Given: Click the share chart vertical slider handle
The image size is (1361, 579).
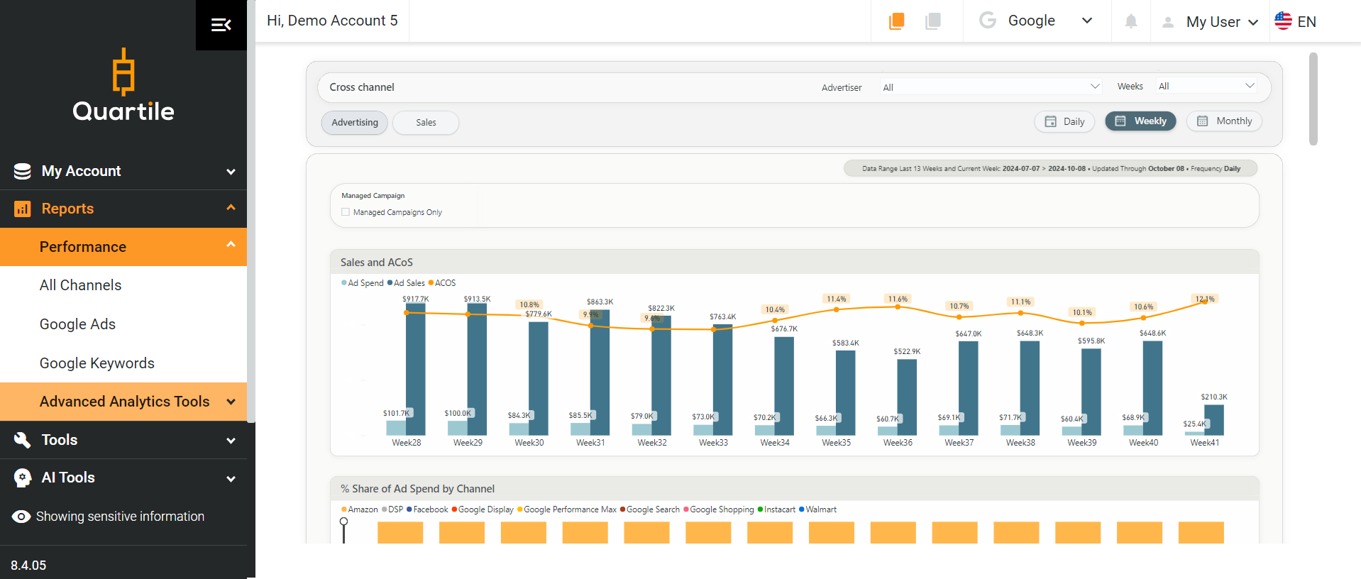Looking at the screenshot, I should (344, 522).
